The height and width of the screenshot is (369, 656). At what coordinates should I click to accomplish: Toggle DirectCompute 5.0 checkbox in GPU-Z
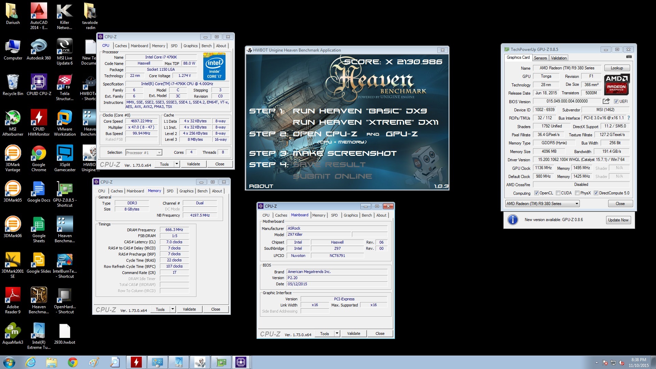[596, 193]
